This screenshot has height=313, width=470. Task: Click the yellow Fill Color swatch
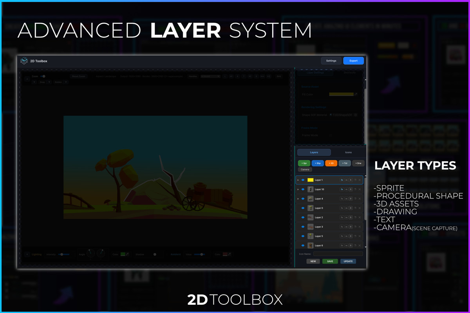coord(342,94)
